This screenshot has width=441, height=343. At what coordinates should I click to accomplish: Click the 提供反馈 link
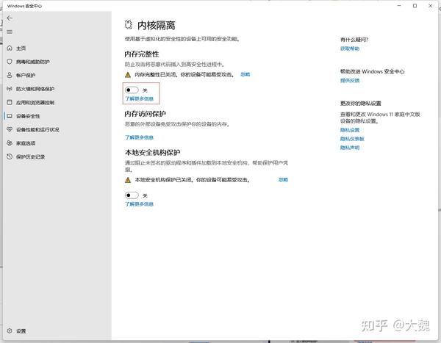(x=350, y=80)
